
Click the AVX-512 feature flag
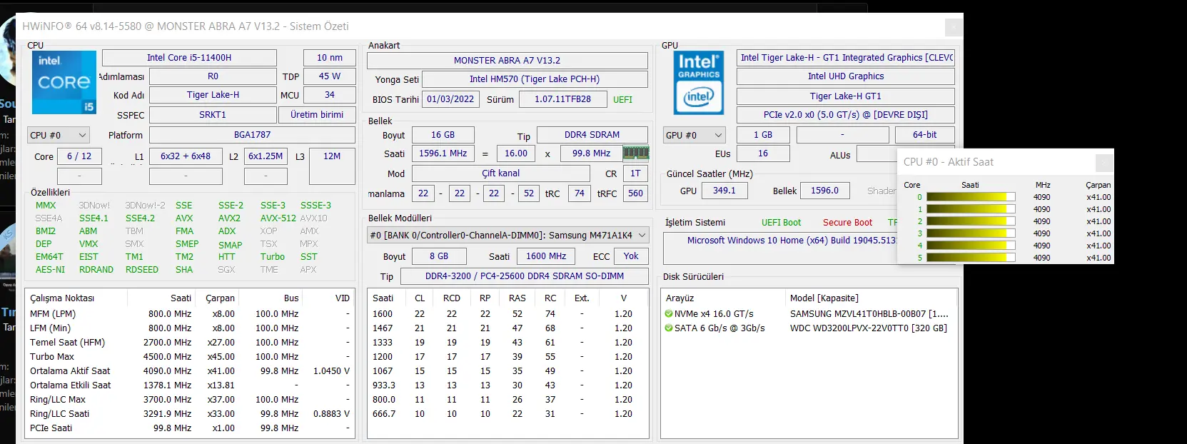click(278, 218)
